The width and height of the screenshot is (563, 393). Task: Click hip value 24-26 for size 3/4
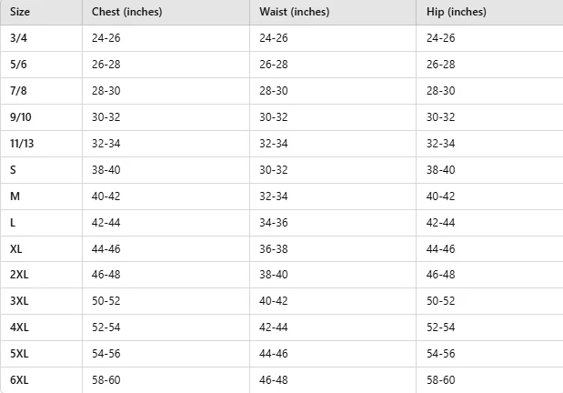pos(440,37)
